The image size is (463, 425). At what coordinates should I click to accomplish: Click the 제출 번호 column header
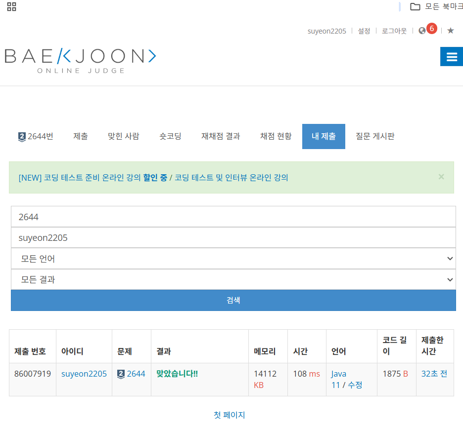[30, 351]
